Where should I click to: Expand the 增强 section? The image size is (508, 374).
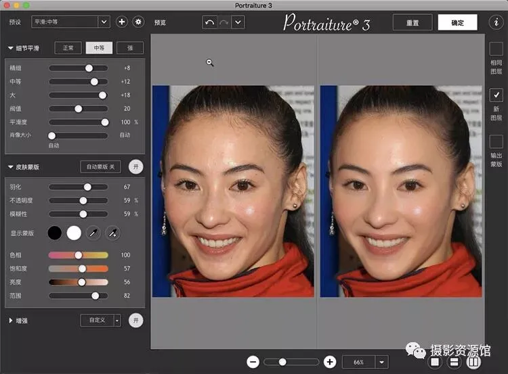[11, 321]
